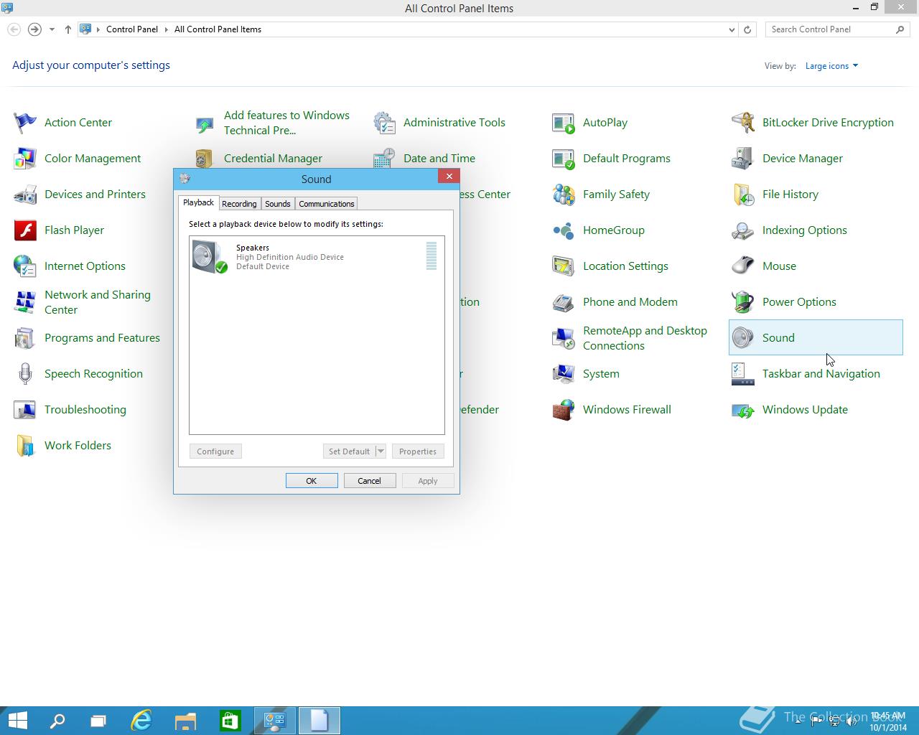
Task: Expand the Set Default dropdown arrow
Action: coord(381,451)
